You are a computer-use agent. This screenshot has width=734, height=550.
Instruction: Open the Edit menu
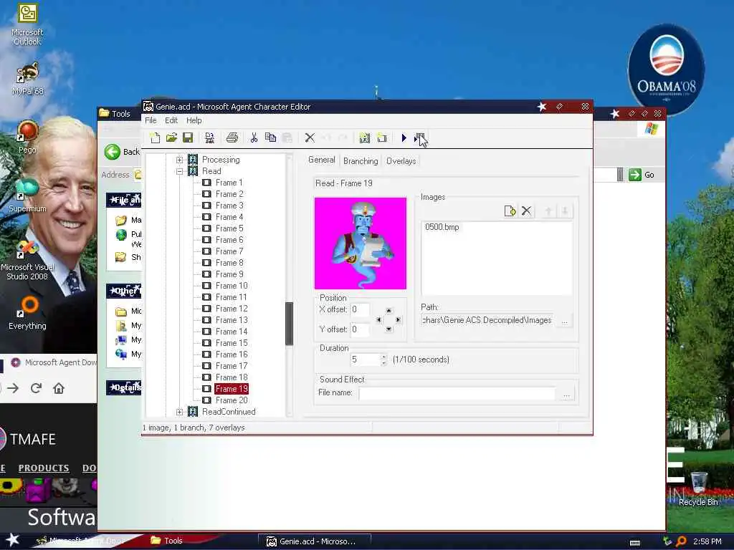pos(171,120)
